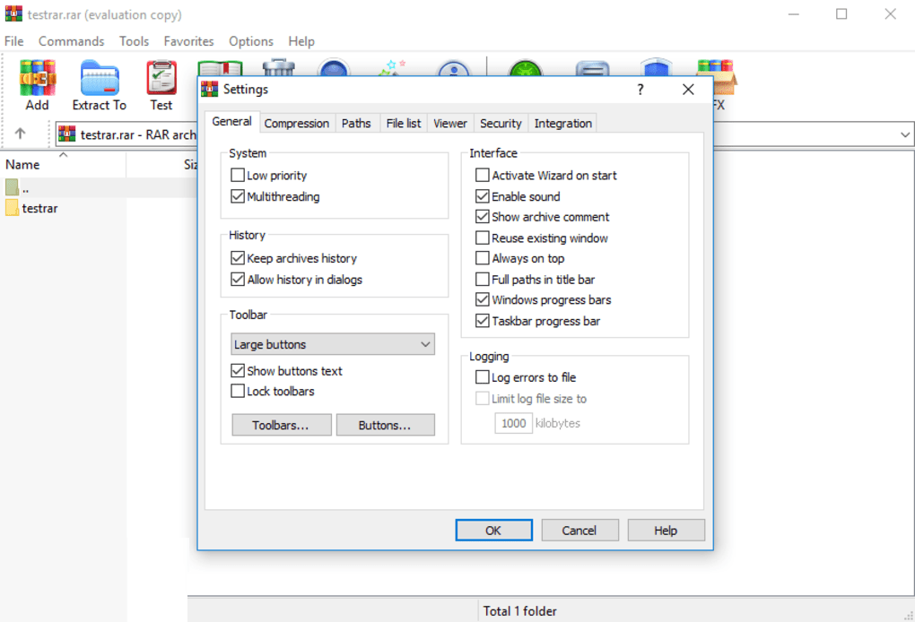Check Reuse existing window
Viewport: 915px width, 622px height.
(x=482, y=238)
